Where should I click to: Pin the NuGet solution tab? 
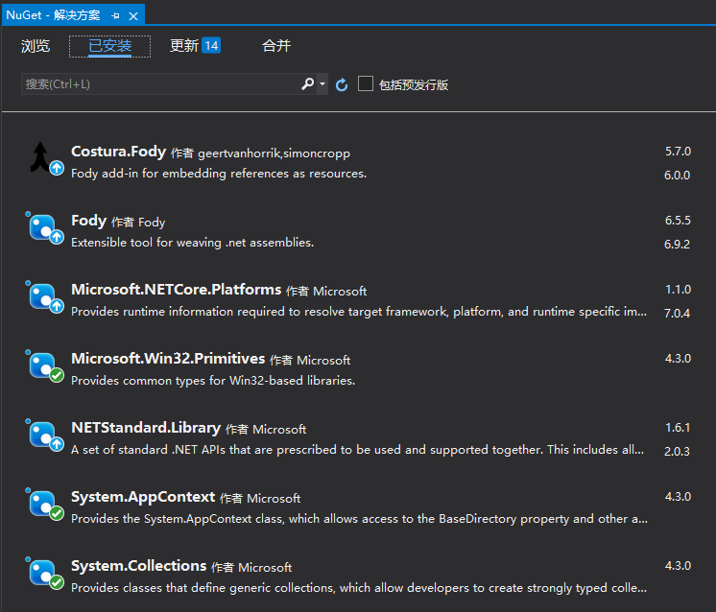click(x=115, y=16)
